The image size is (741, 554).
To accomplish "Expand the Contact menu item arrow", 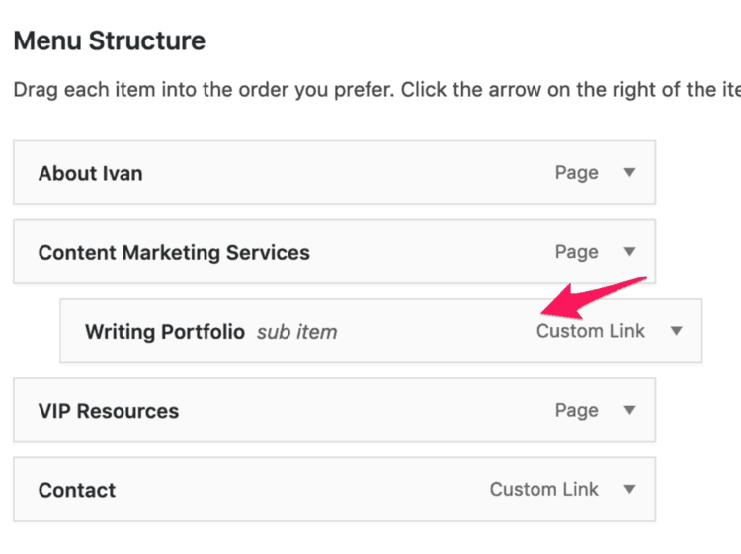I will [x=629, y=489].
